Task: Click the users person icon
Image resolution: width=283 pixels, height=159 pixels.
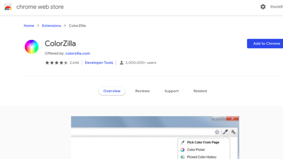Action: pos(122,63)
